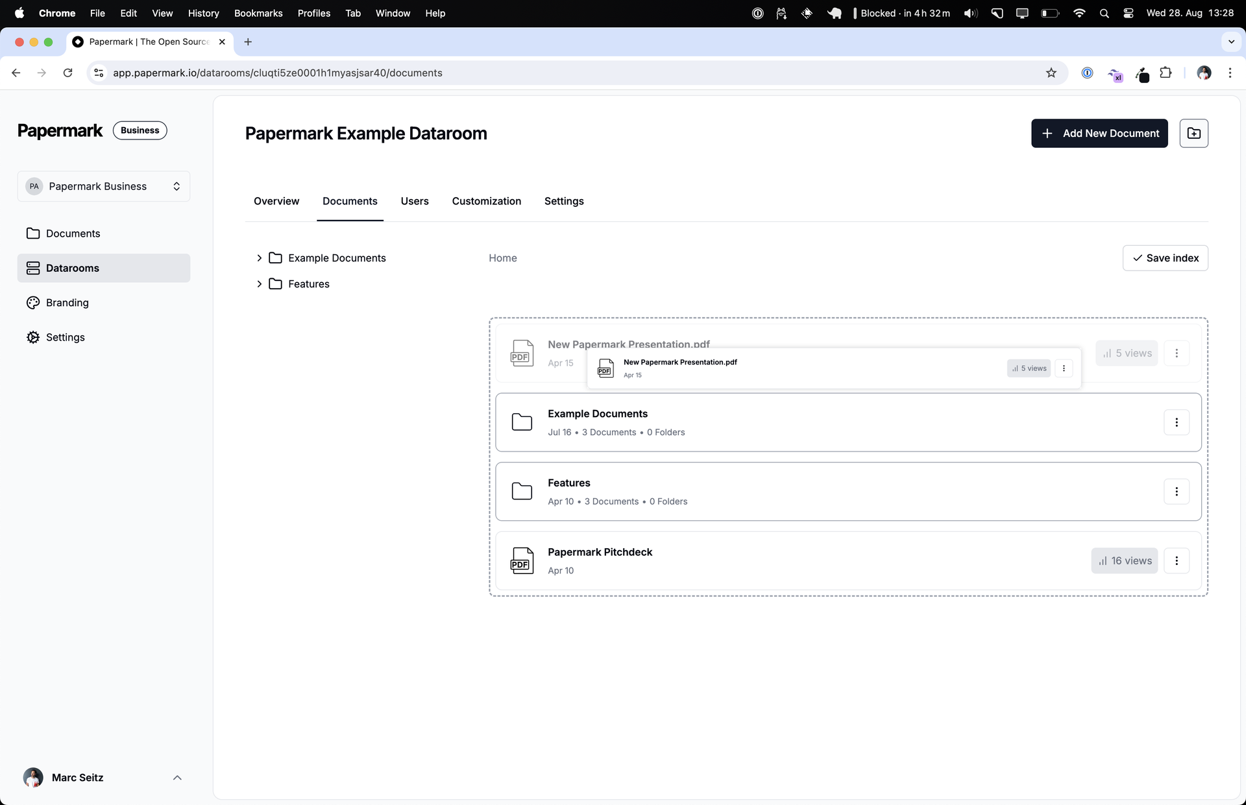Image resolution: width=1246 pixels, height=805 pixels.
Task: Open Papermark Business team switcher
Action: tap(104, 186)
